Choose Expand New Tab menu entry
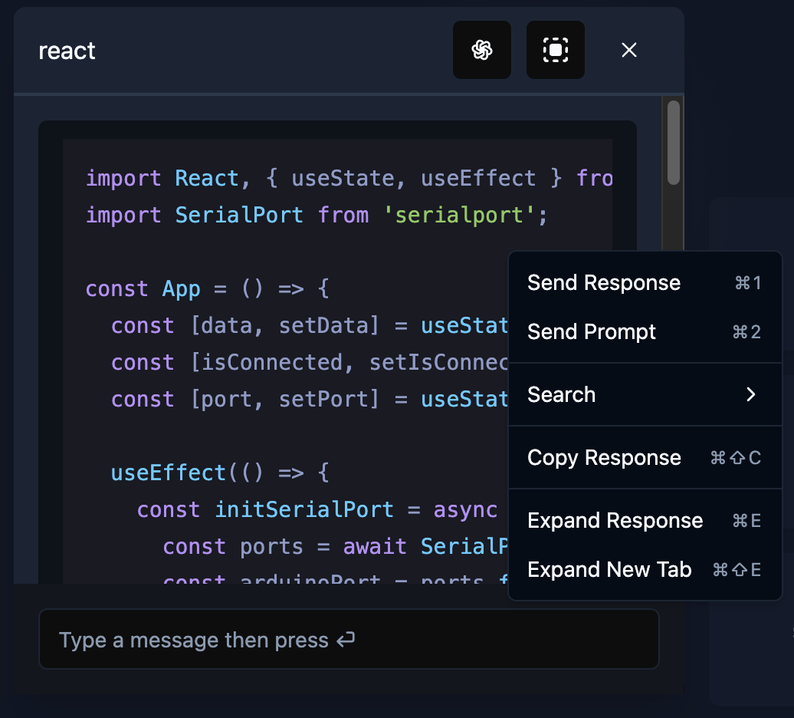 (x=645, y=569)
